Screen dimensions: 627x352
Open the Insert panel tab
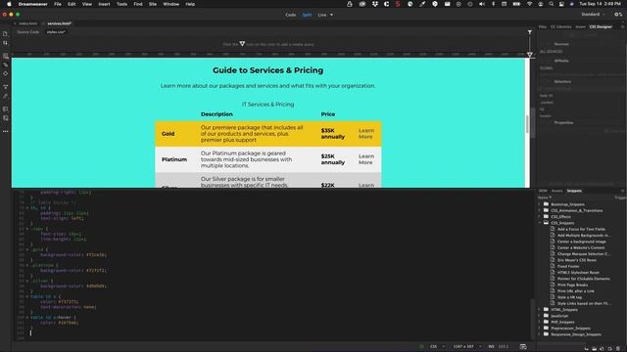click(580, 26)
